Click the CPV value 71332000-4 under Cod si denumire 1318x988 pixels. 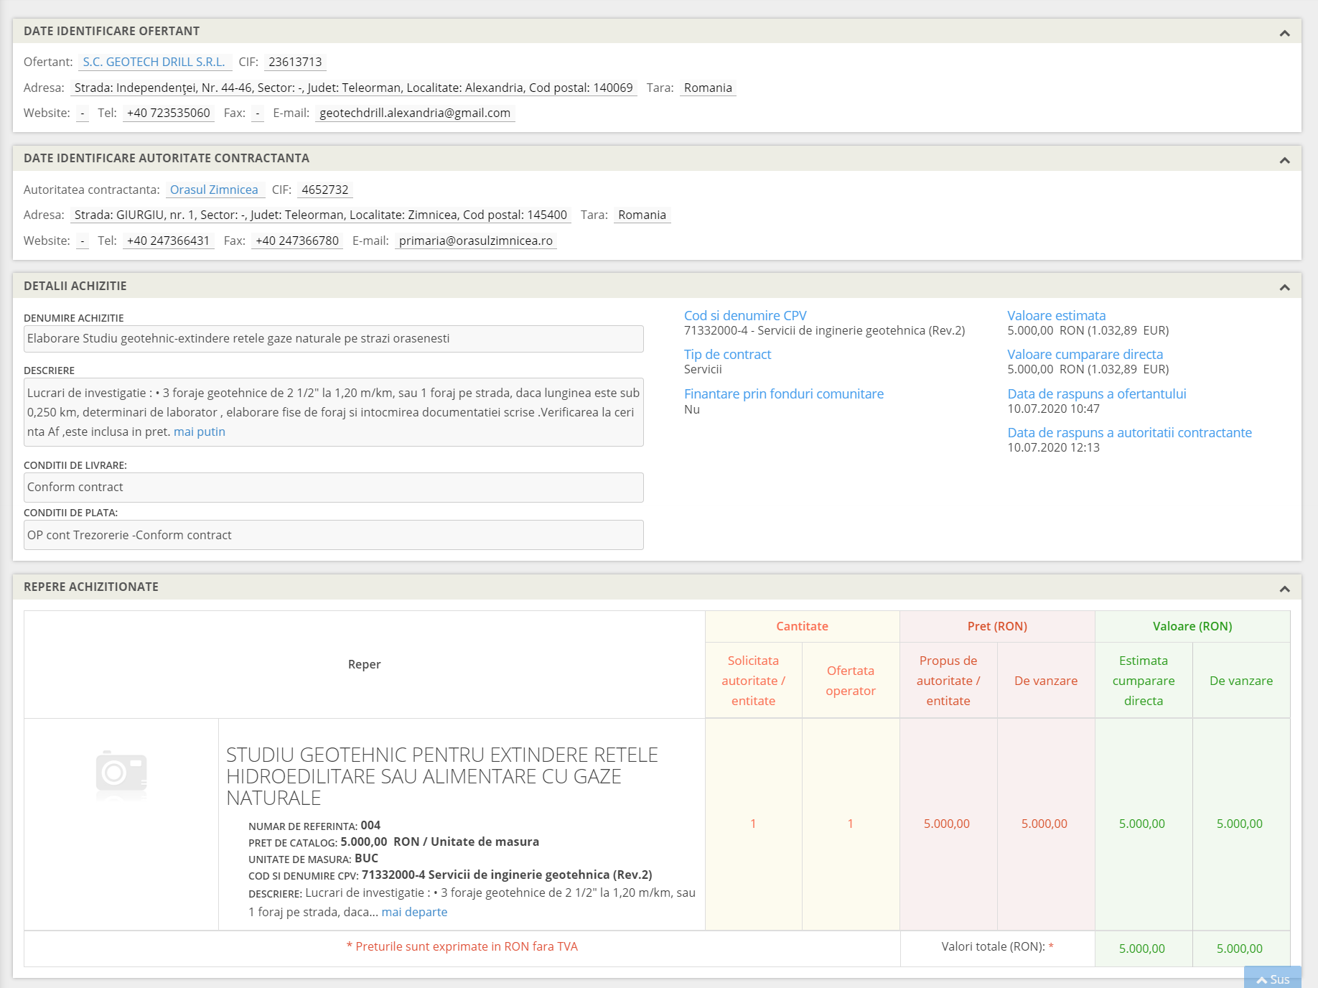tap(824, 330)
